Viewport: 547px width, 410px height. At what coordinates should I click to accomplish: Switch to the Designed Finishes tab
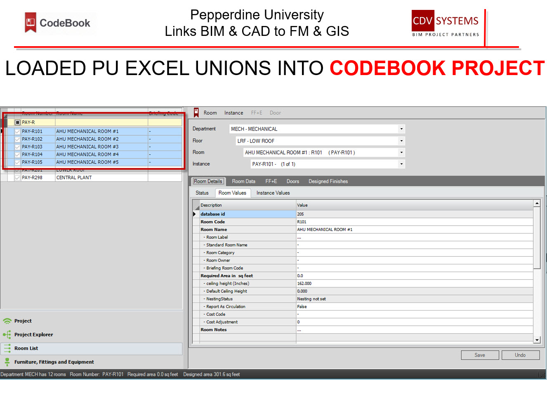(x=328, y=181)
